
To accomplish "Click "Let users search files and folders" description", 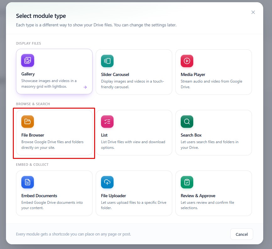I will 210,145.
